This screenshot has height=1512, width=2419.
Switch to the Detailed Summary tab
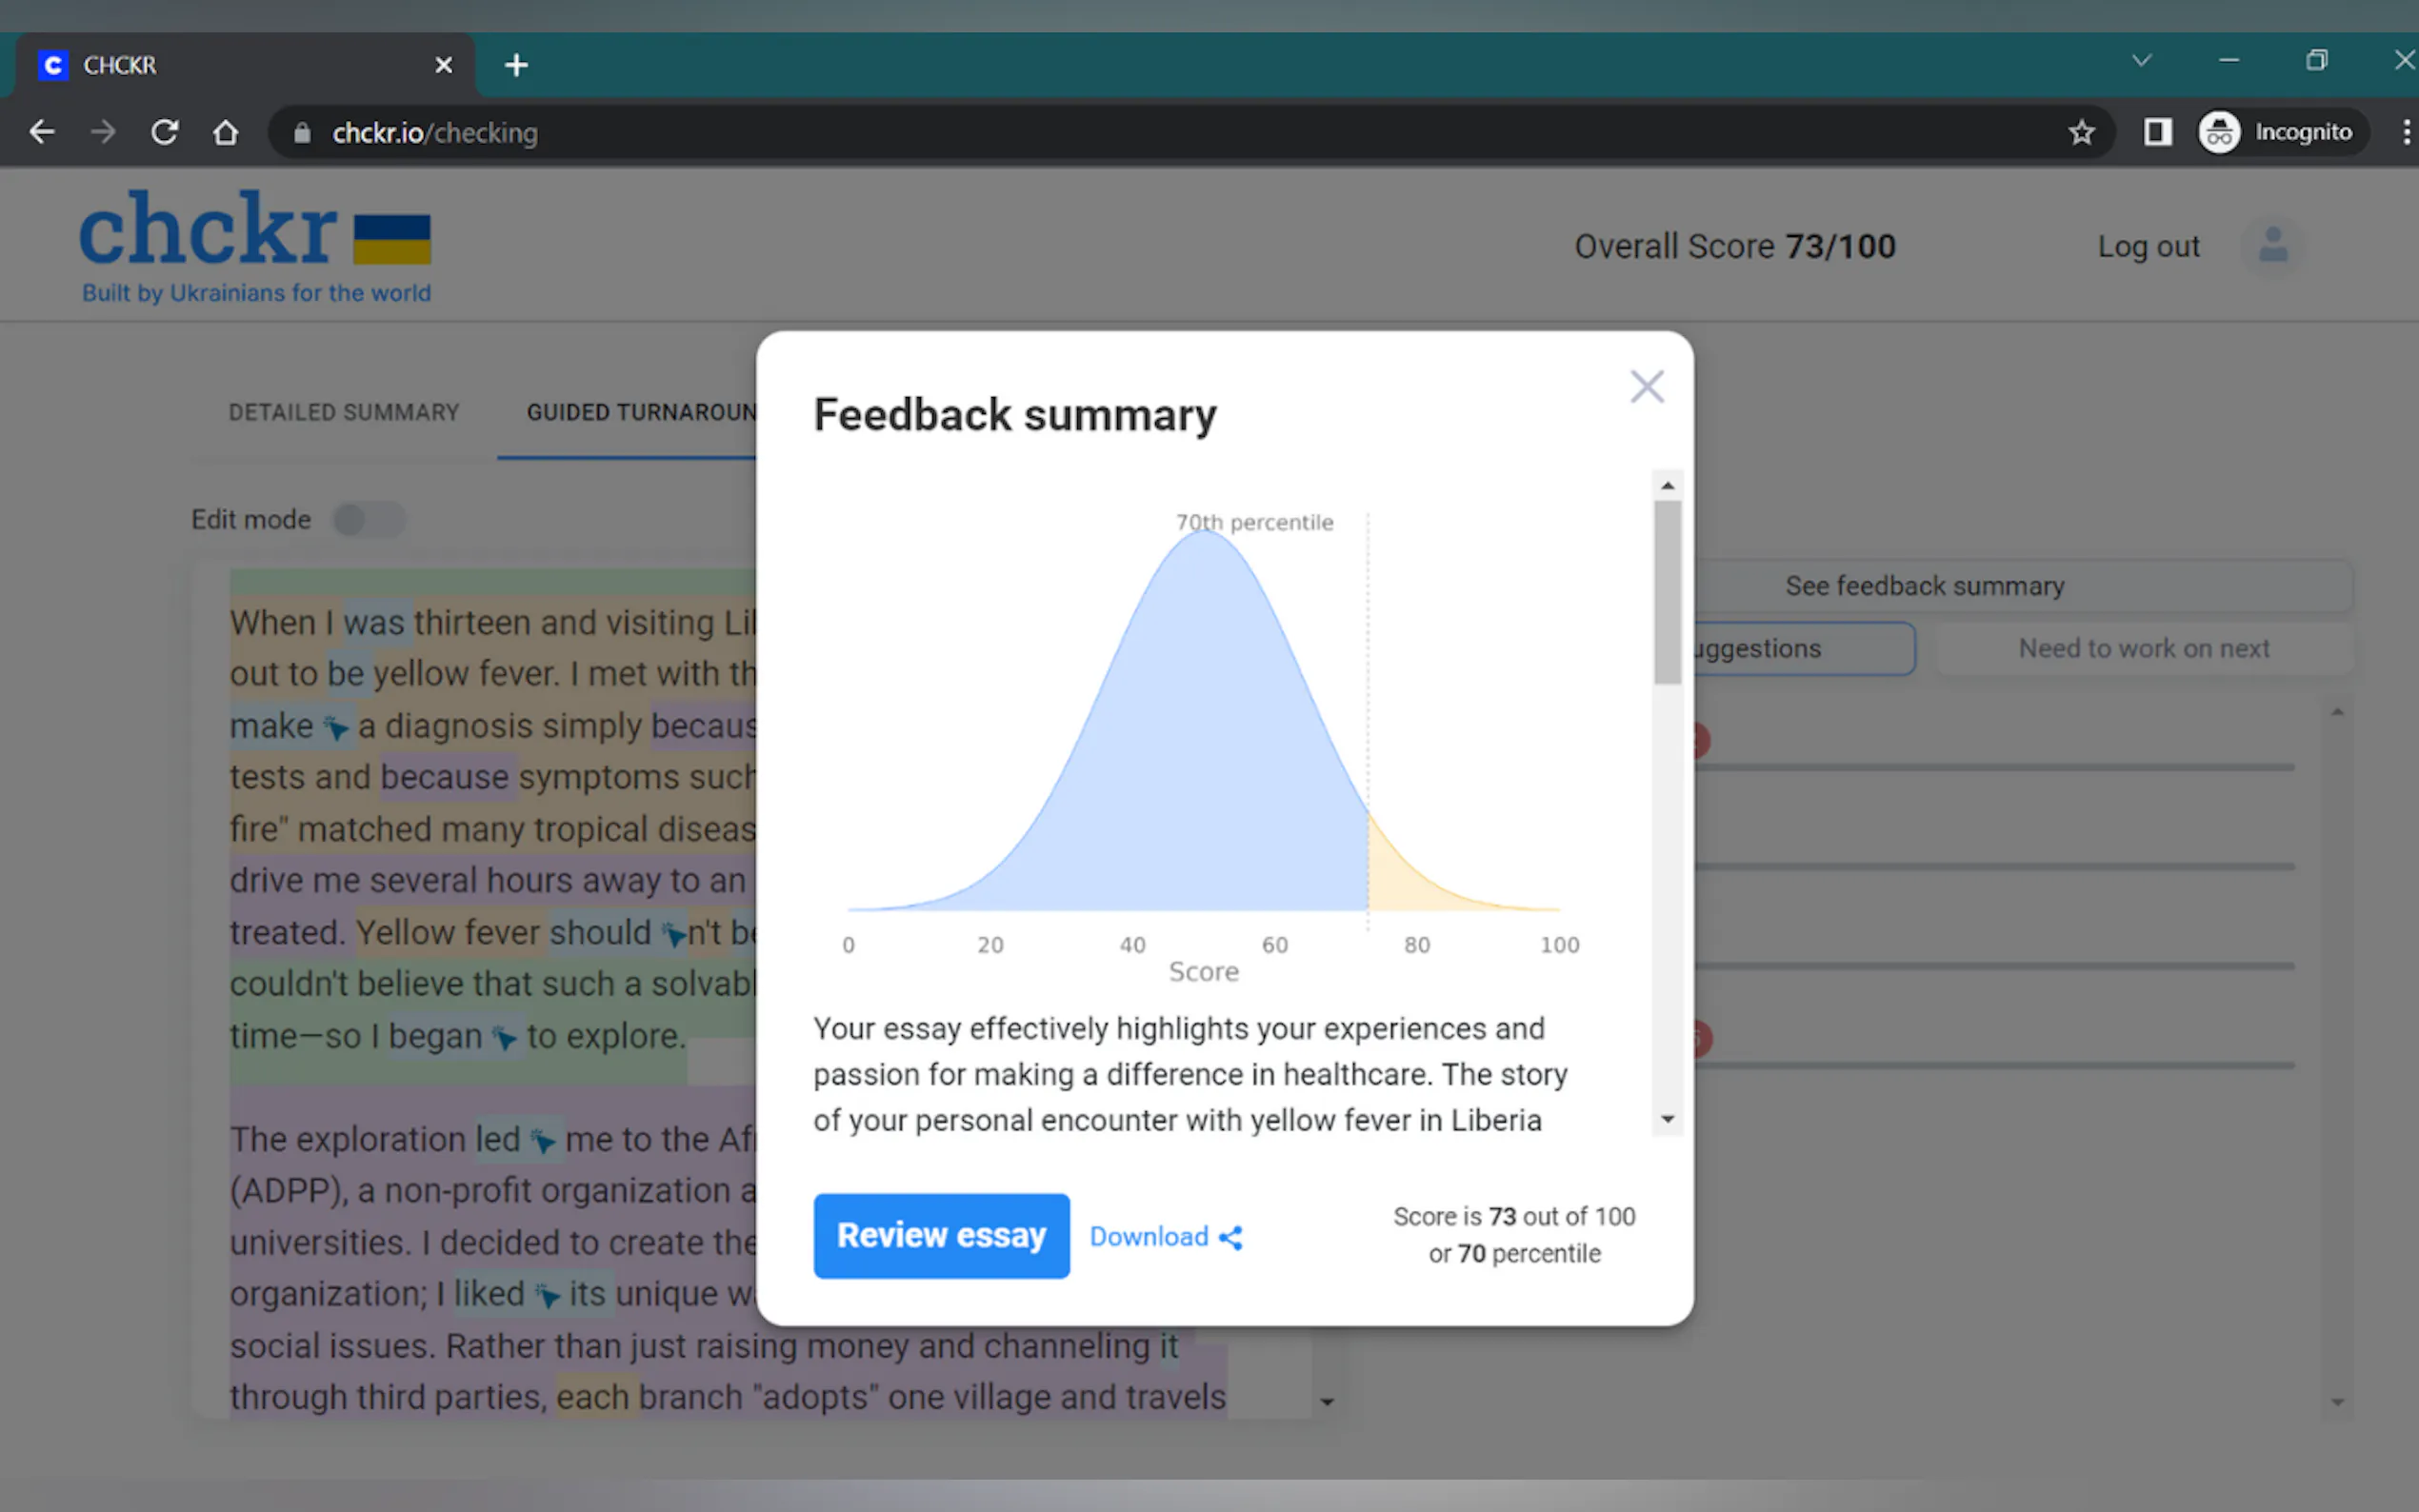click(x=344, y=413)
